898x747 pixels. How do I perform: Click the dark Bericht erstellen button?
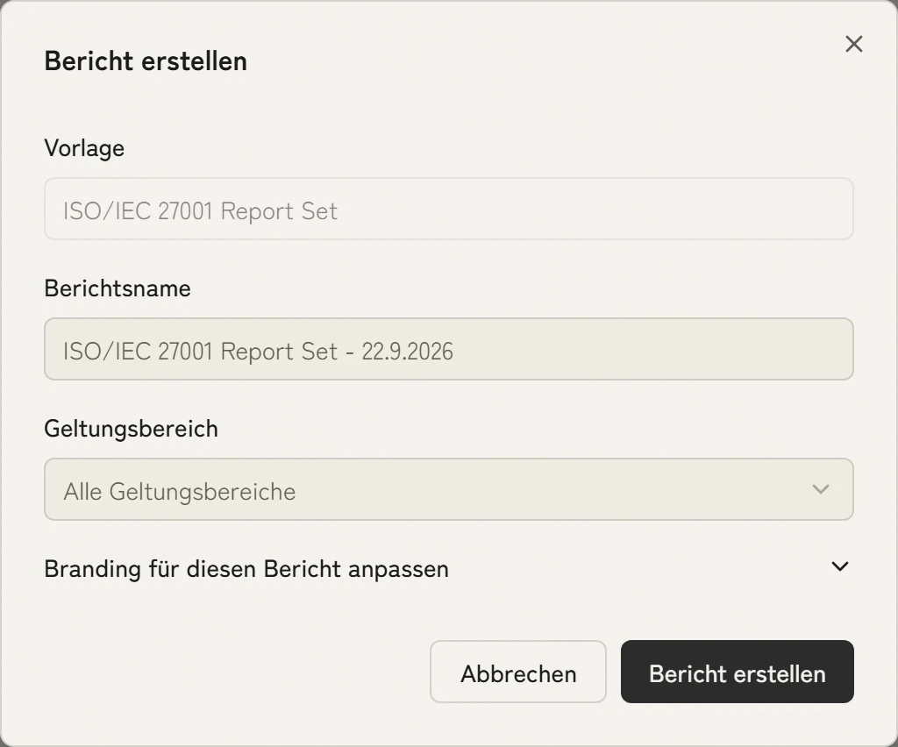(737, 672)
